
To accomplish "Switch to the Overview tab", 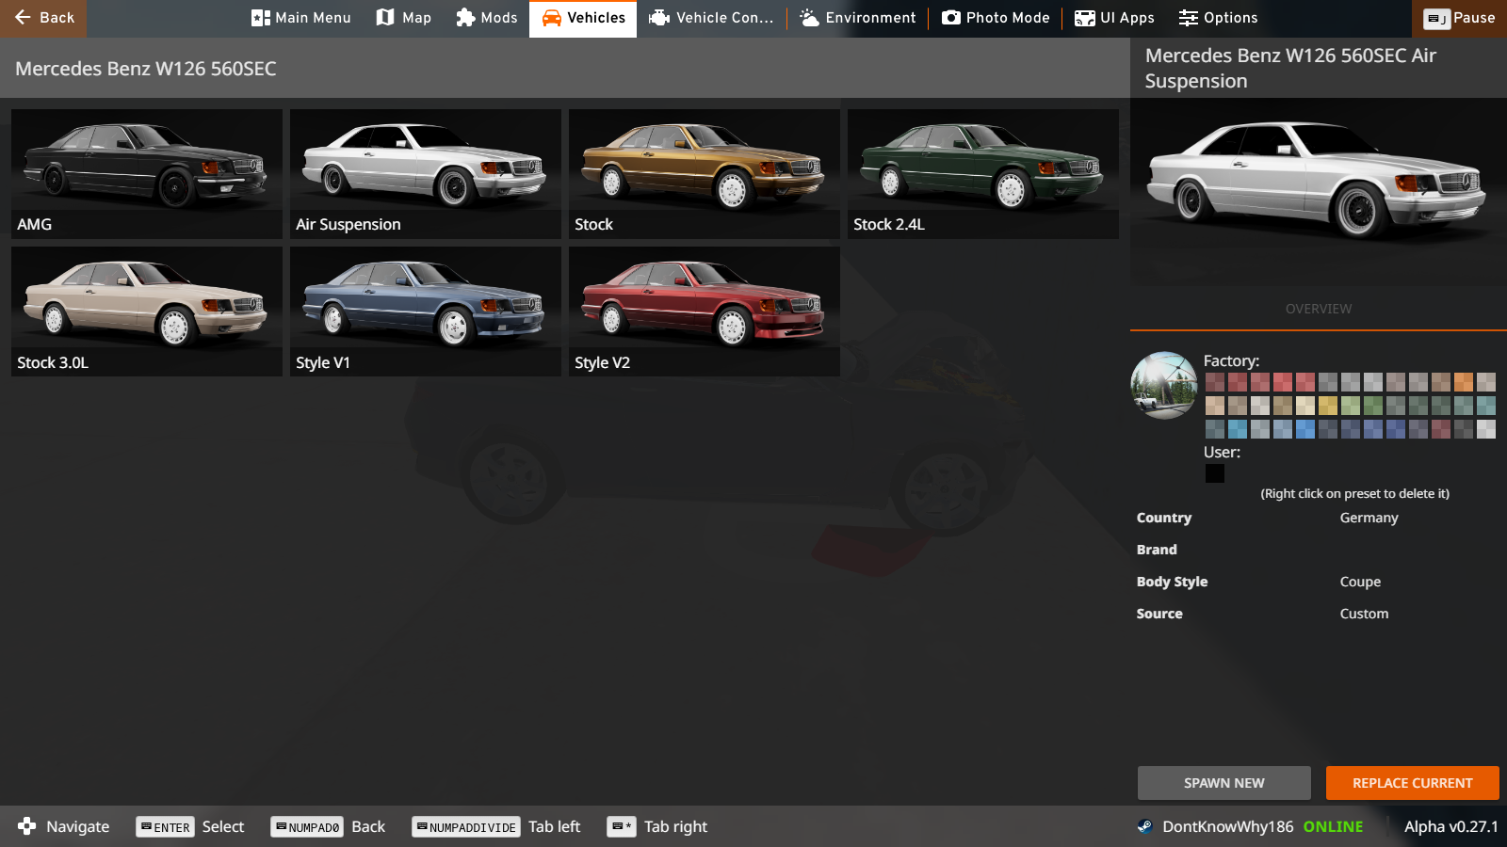I will [1319, 309].
